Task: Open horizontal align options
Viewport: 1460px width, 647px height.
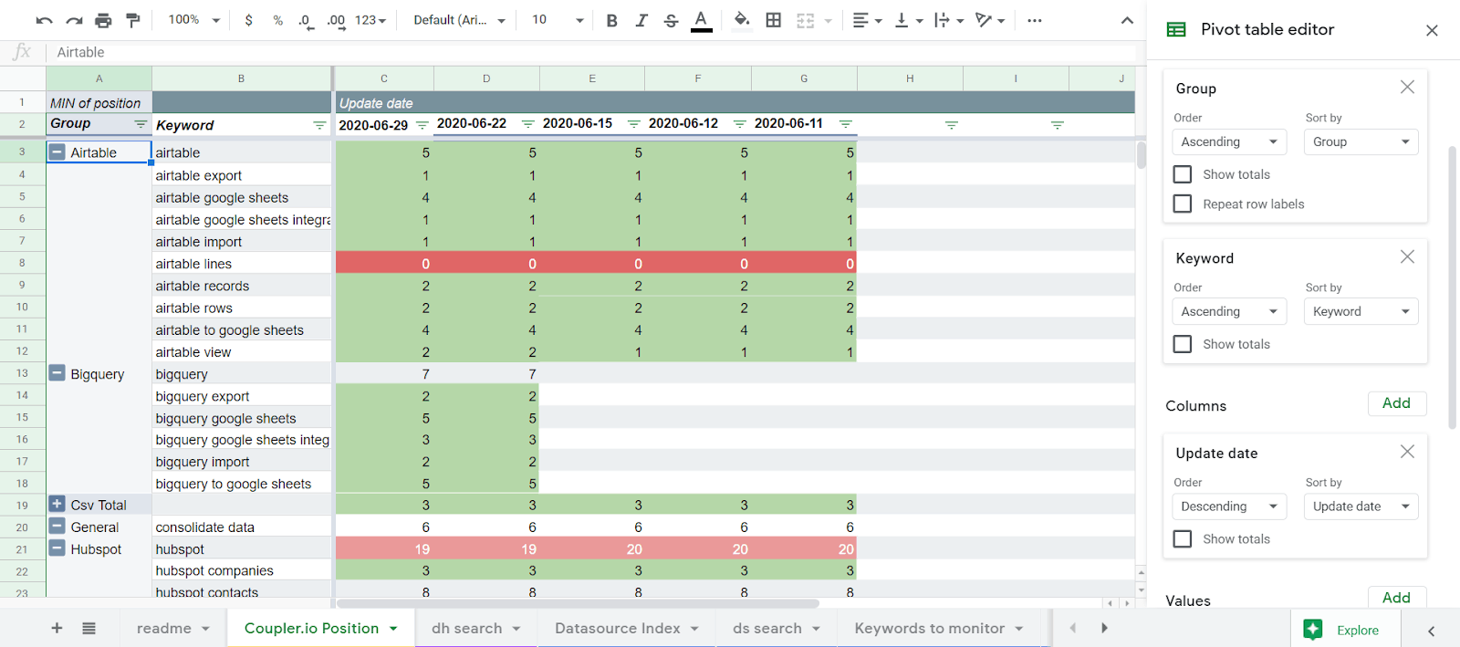Action: tap(867, 20)
